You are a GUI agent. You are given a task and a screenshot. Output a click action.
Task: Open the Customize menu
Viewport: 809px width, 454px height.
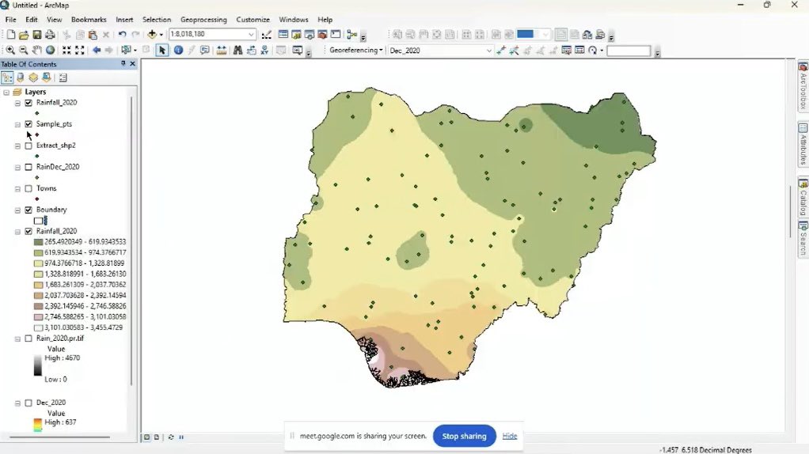[253, 20]
